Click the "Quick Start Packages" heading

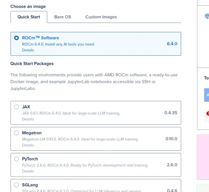click(x=32, y=64)
